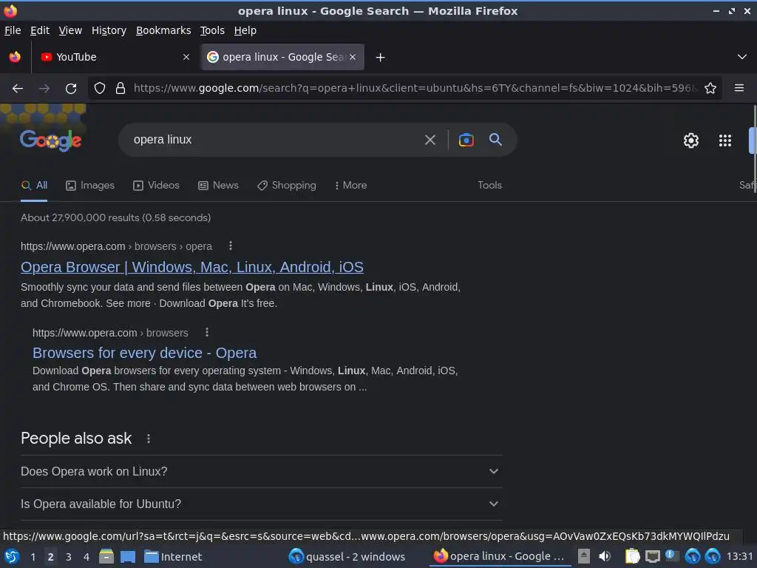Select the Shopping search tab
The image size is (757, 568).
coord(287,186)
